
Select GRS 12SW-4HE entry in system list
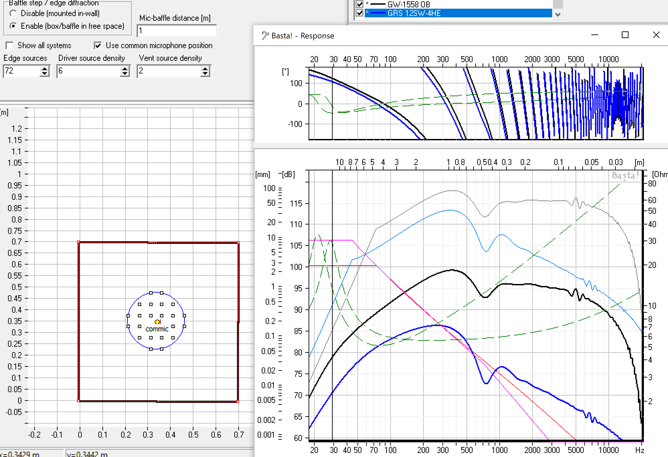tap(458, 13)
